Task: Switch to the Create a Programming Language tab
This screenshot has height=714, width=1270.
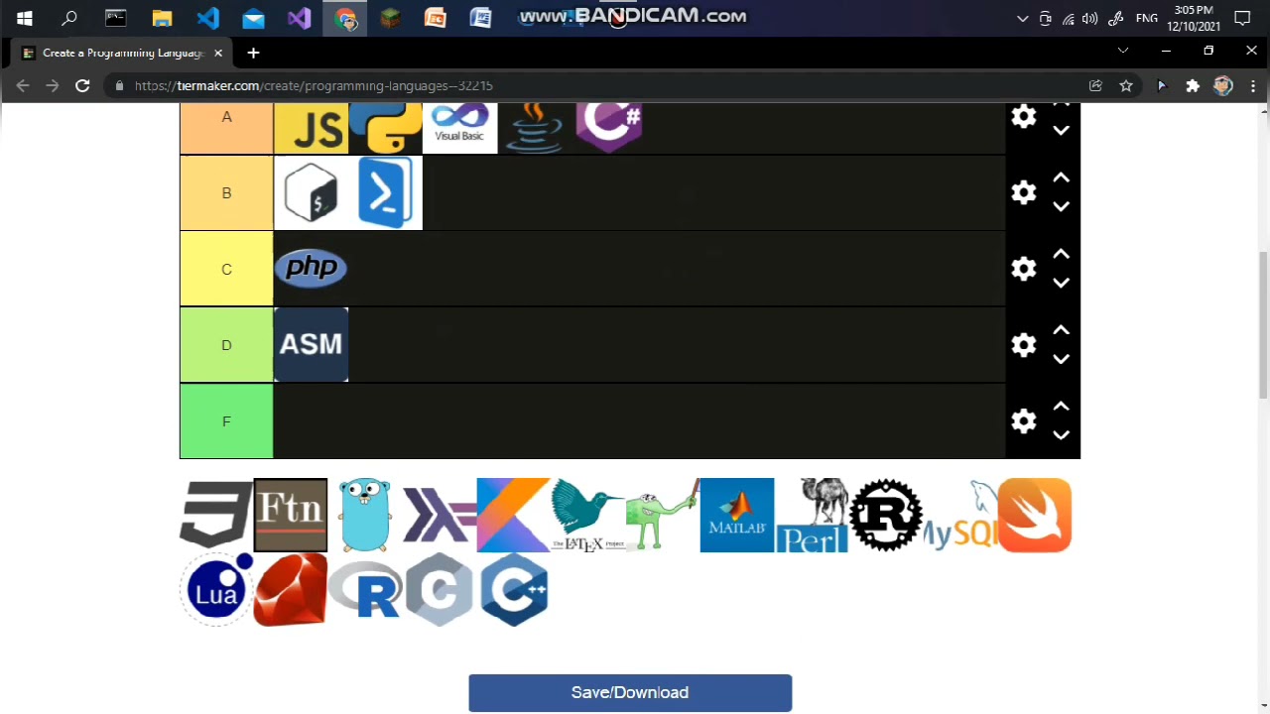Action: click(121, 53)
